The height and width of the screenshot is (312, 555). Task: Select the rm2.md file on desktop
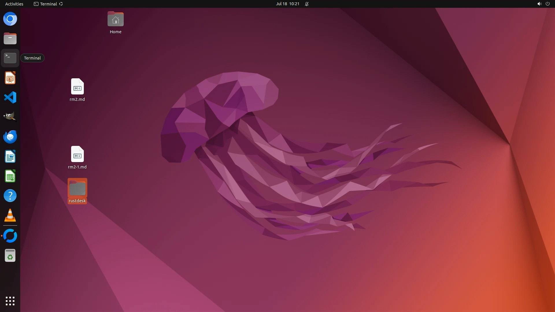click(77, 87)
